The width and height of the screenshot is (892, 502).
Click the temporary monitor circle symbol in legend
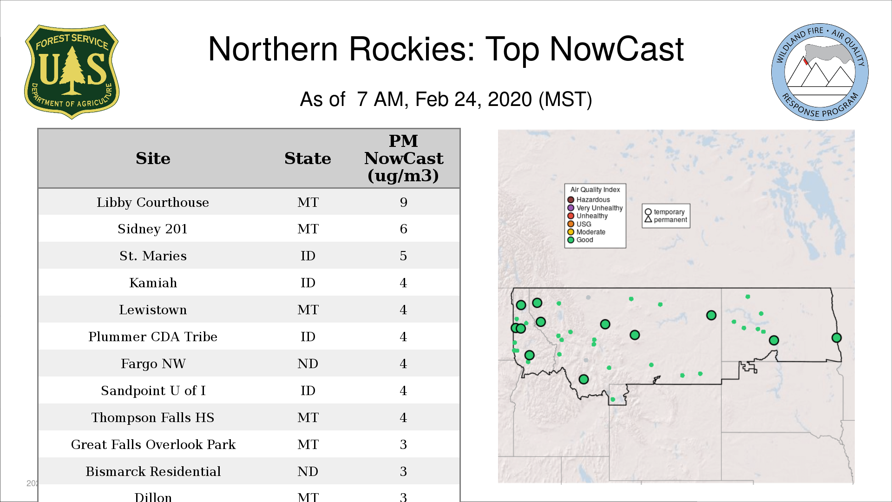point(648,212)
